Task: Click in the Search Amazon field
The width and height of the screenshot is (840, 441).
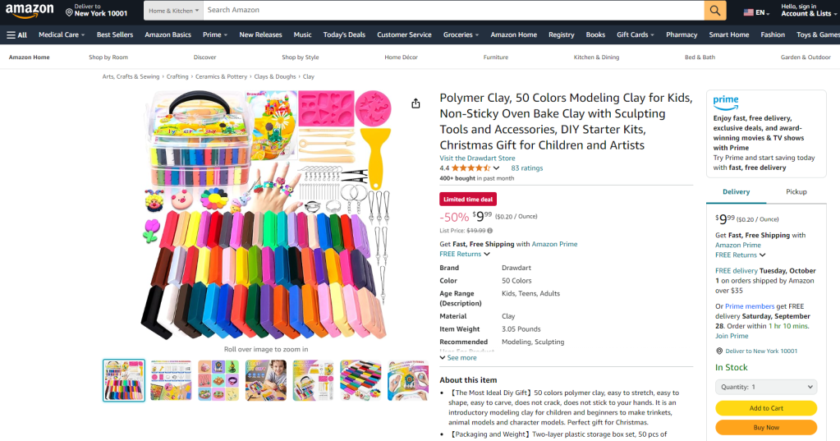Action: [452, 11]
